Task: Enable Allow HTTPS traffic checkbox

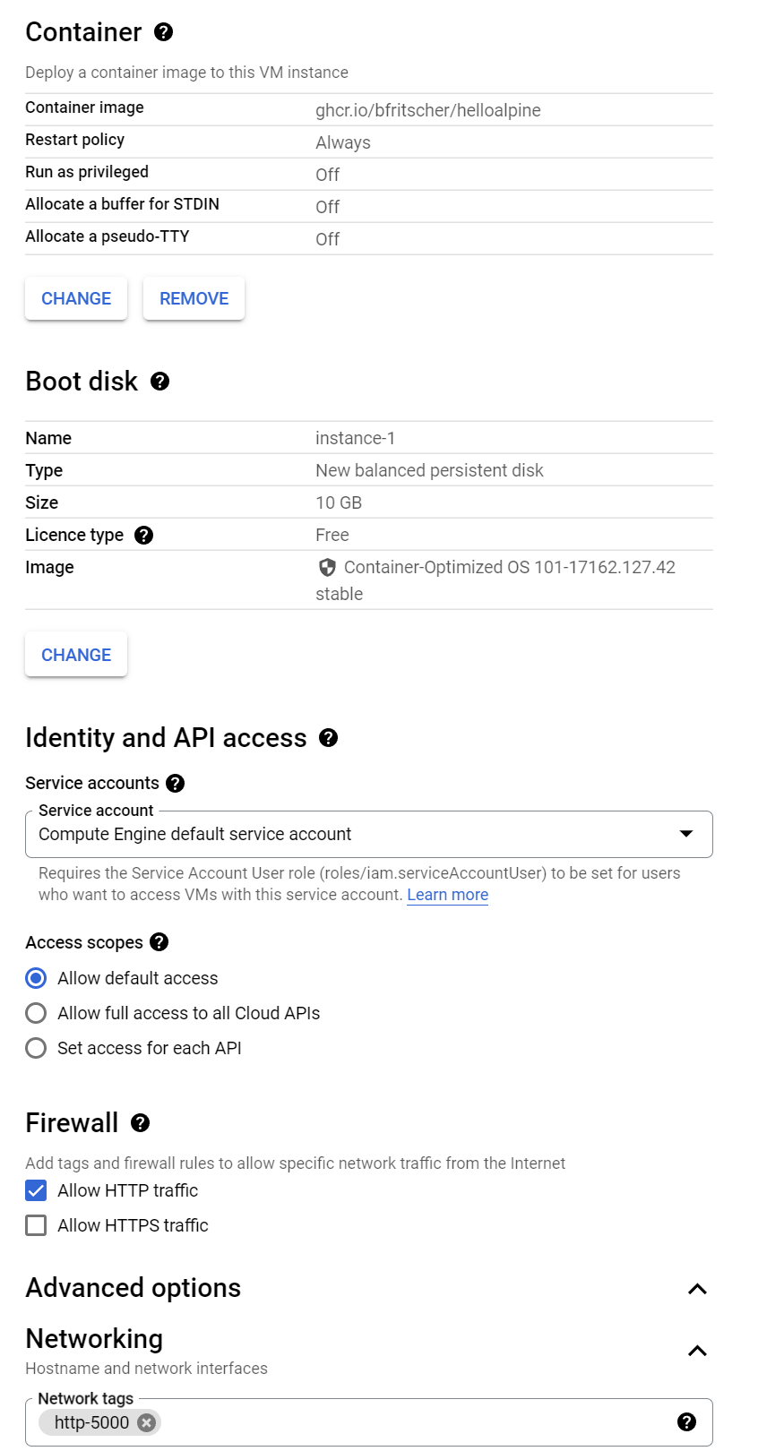Action: click(36, 1225)
